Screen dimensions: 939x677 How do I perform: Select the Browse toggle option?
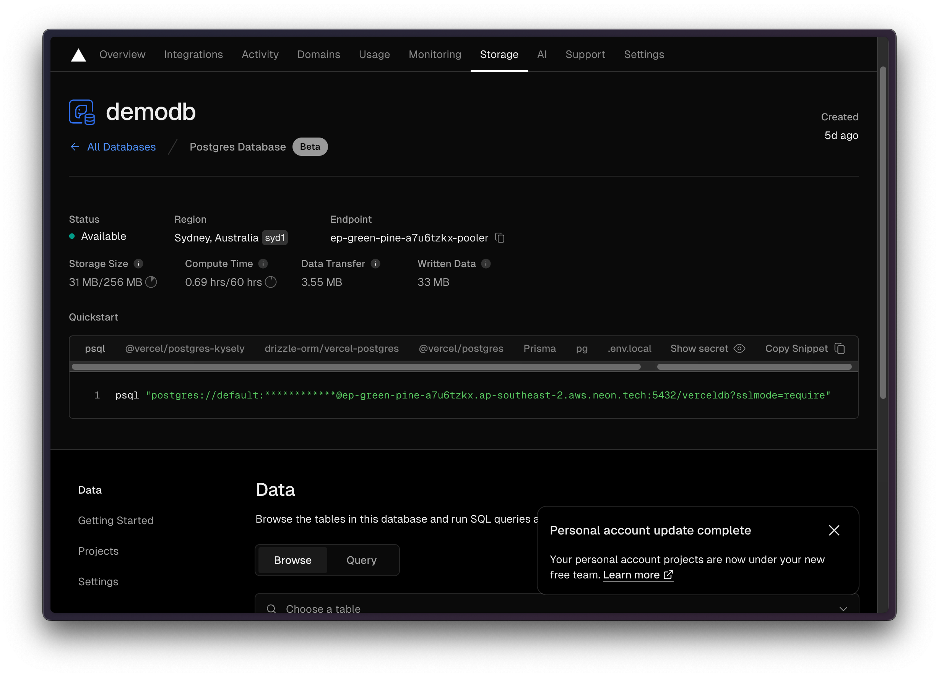(292, 560)
